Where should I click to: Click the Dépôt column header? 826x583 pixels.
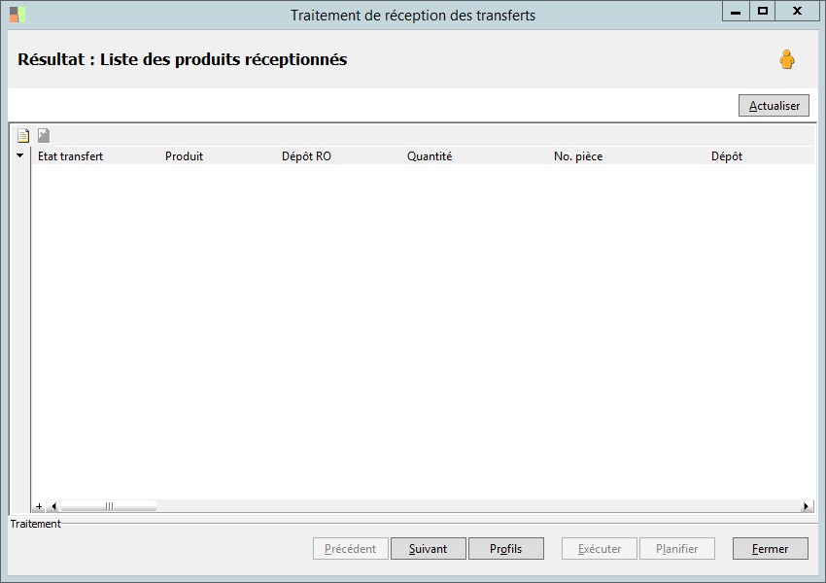coord(727,156)
